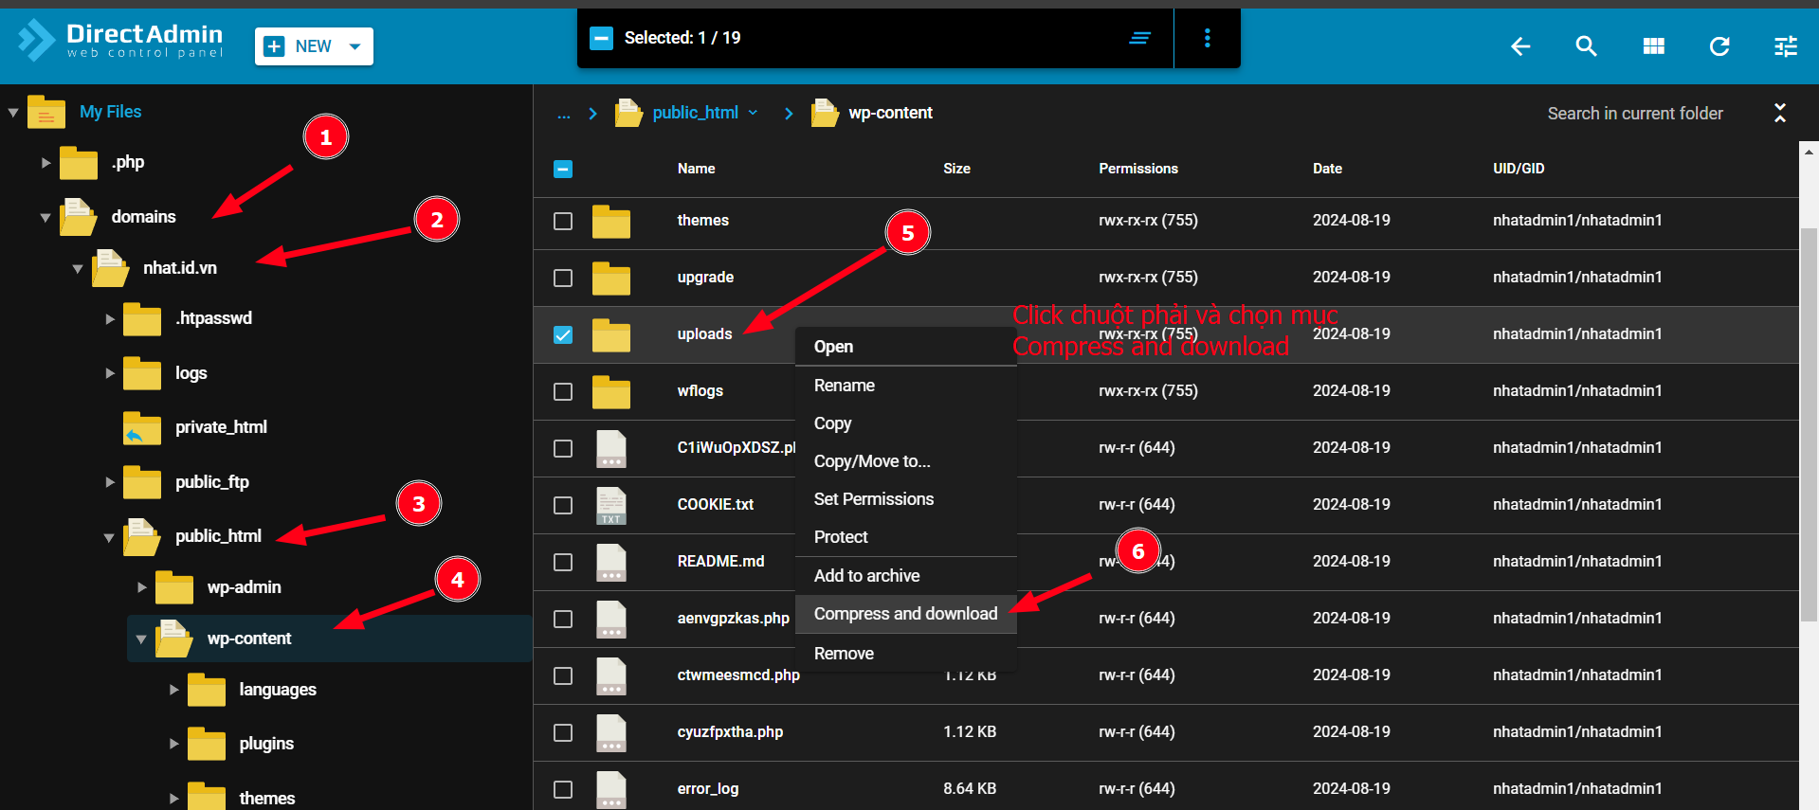This screenshot has height=810, width=1819.
Task: Click the My Files folder icon
Action: point(46,112)
